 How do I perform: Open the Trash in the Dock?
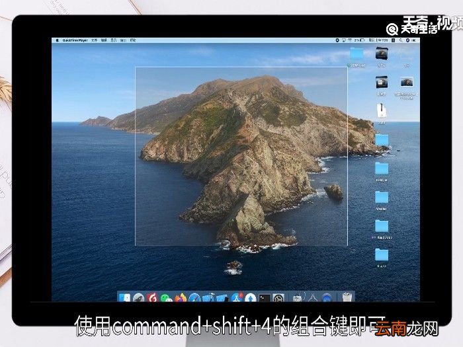pos(347,297)
